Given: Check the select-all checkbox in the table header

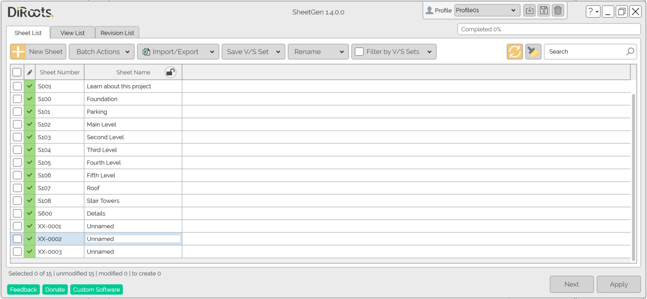Looking at the screenshot, I should [x=17, y=71].
